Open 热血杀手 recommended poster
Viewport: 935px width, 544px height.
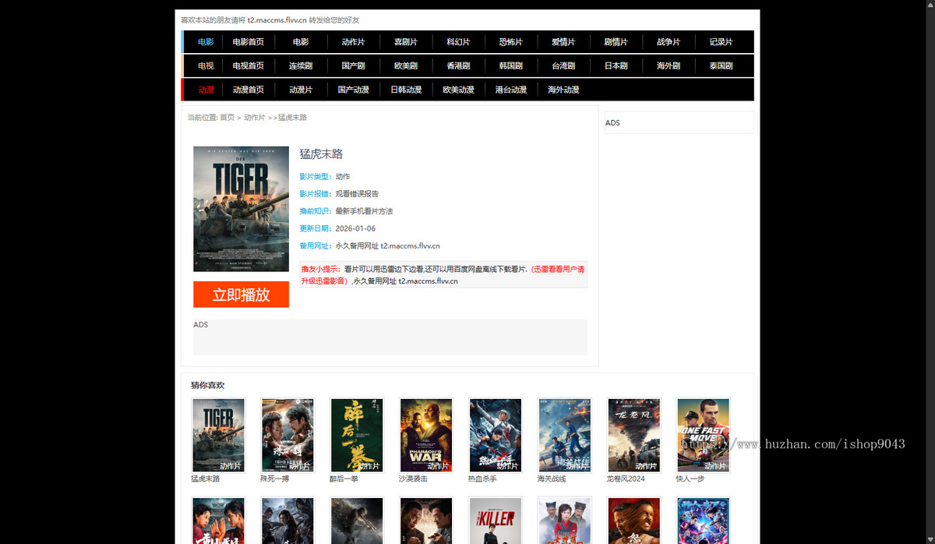(496, 435)
